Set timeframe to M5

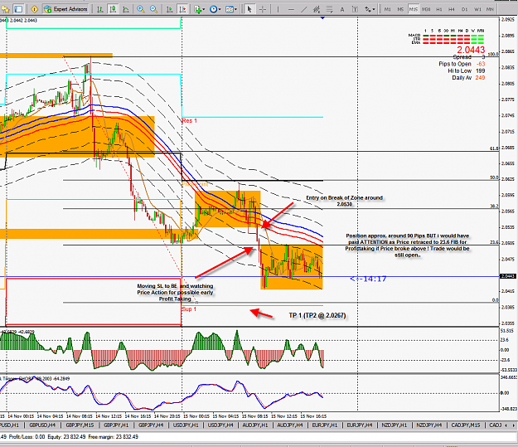click(400, 9)
